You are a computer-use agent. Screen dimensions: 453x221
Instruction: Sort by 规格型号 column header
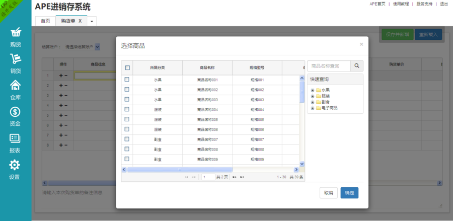coord(257,67)
